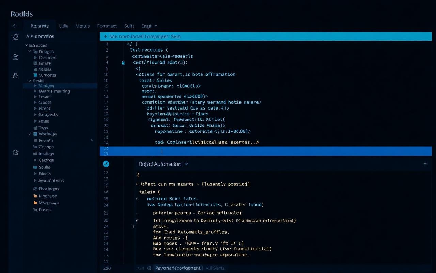Click the blue folder icon beside Soulie

coord(35,167)
